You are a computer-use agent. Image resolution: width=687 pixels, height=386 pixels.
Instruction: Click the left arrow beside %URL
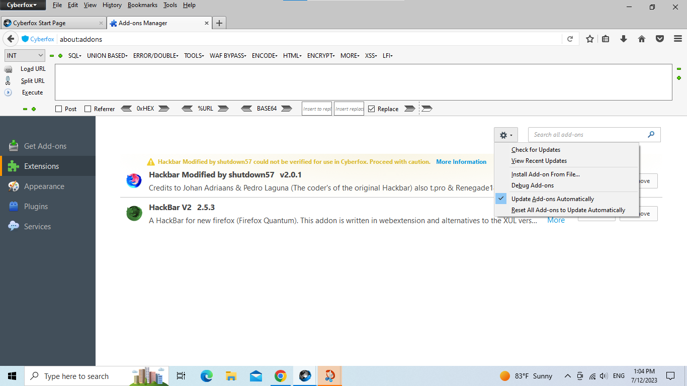(x=187, y=109)
